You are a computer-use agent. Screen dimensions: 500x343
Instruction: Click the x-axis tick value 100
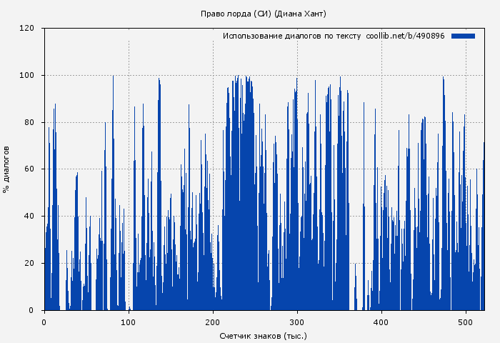[x=129, y=322]
